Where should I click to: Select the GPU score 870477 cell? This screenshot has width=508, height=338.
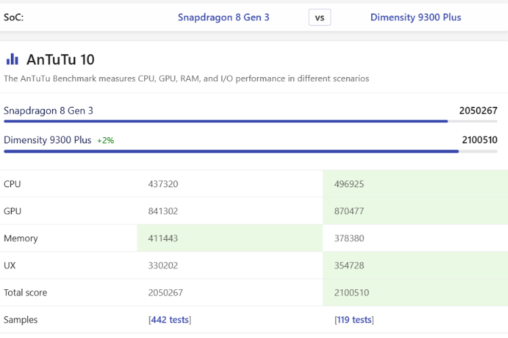tap(415, 211)
